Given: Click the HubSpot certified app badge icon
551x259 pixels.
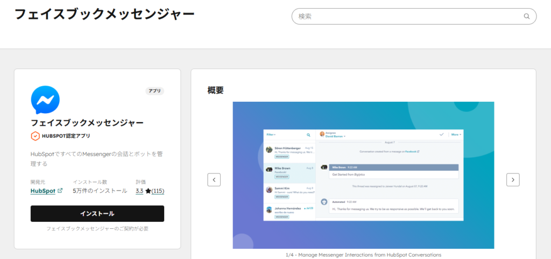Looking at the screenshot, I should pos(35,136).
